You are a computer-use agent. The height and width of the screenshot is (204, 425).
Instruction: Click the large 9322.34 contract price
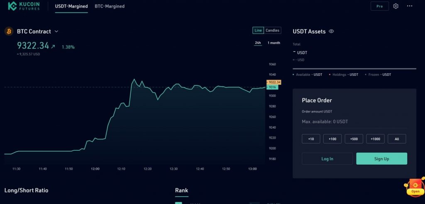pos(33,46)
